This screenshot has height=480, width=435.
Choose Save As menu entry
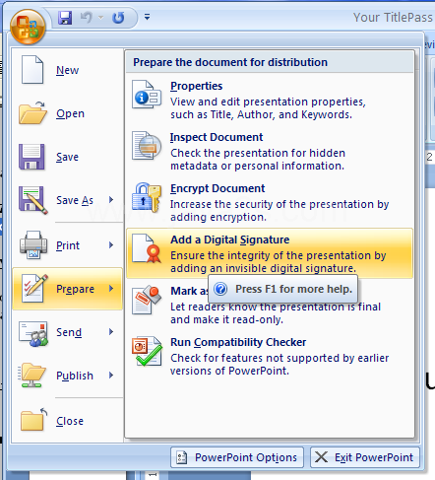click(x=67, y=200)
